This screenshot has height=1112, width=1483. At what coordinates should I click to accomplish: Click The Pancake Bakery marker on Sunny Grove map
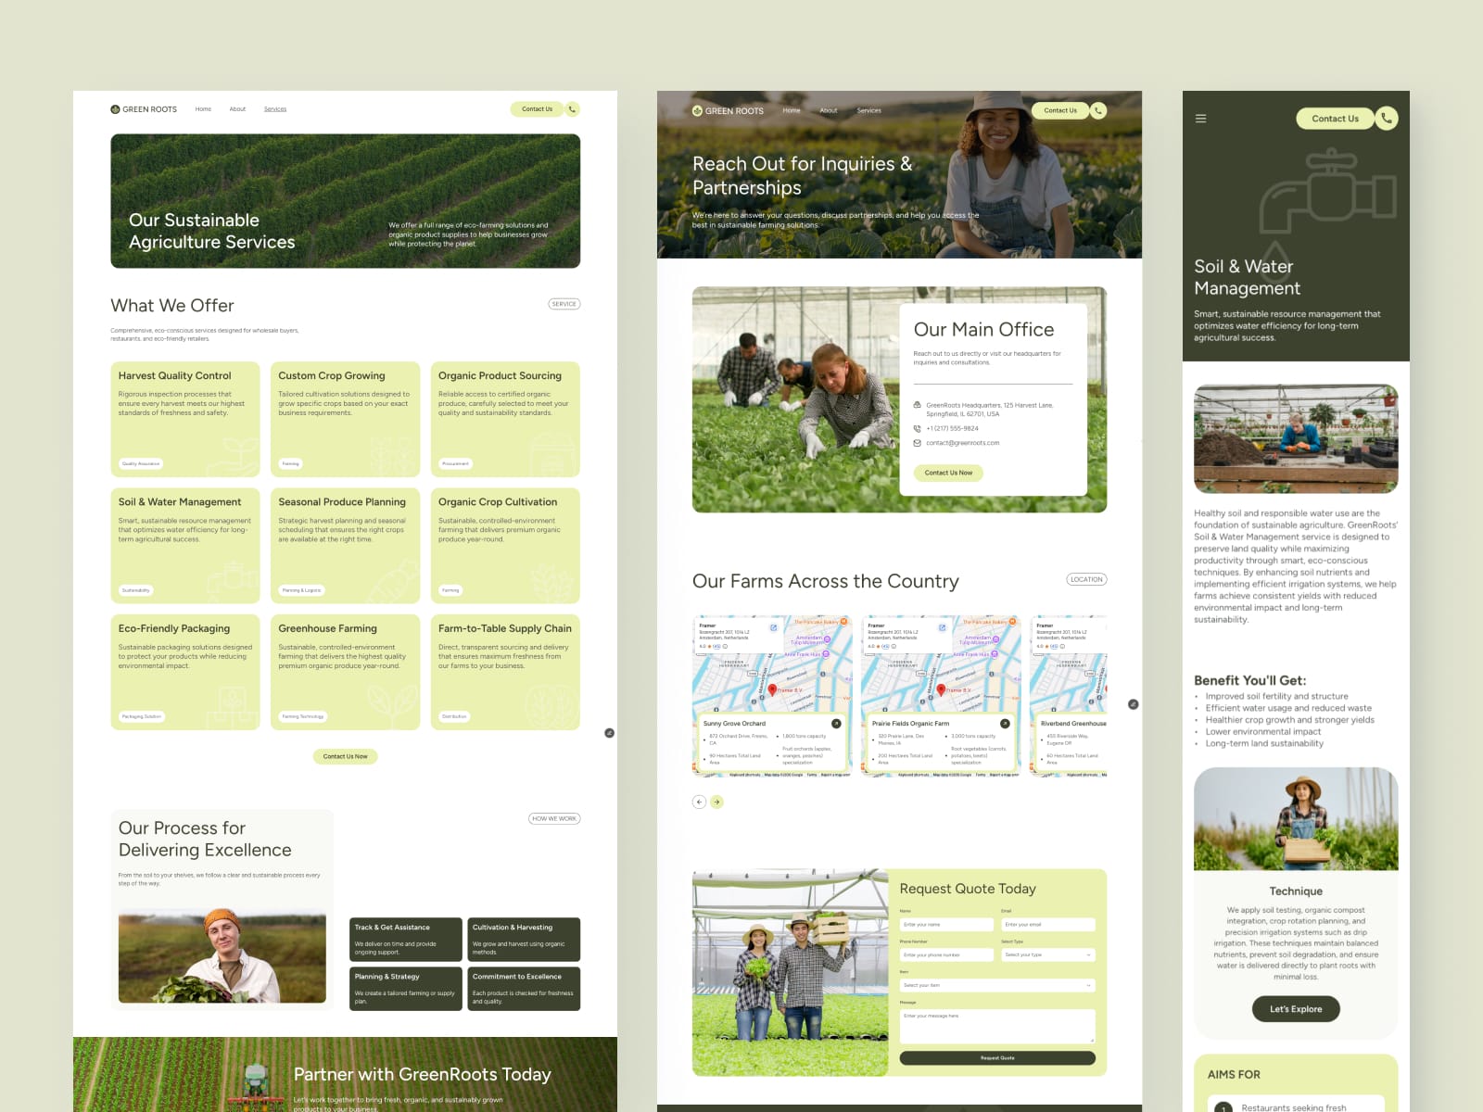(843, 622)
